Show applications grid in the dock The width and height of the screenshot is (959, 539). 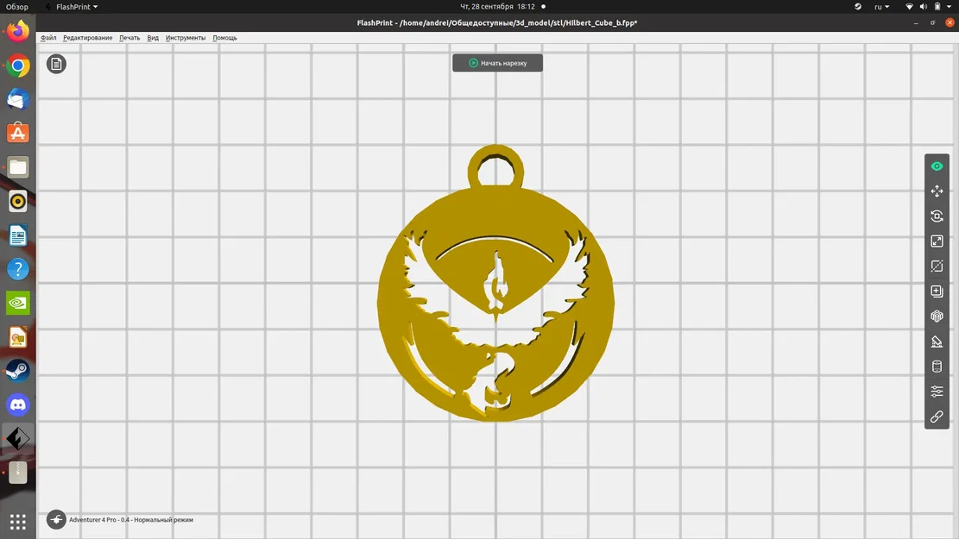18,522
